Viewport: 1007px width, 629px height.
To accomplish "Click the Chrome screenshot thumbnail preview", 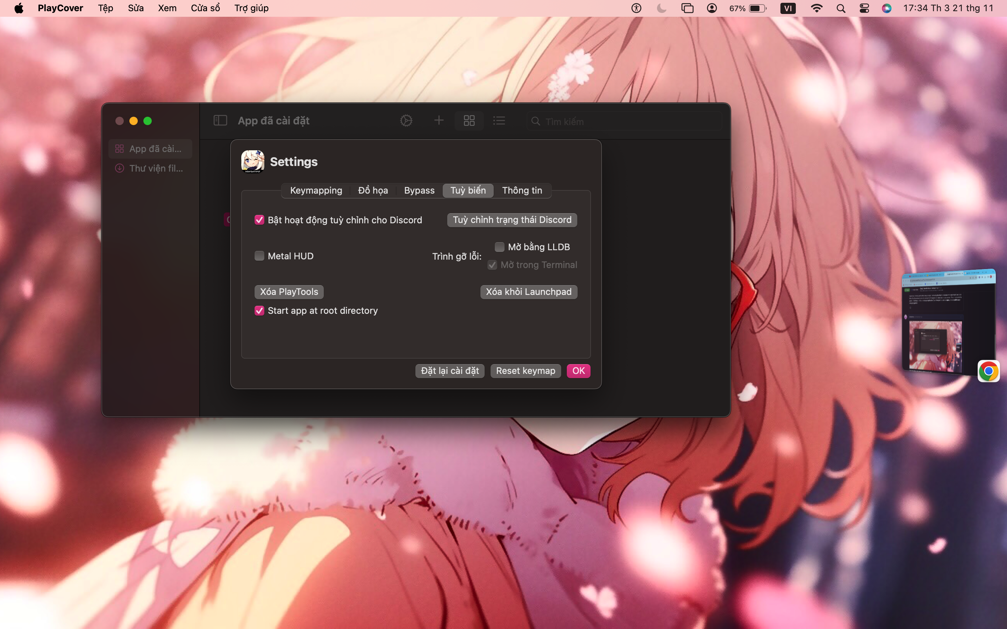I will pos(948,323).
